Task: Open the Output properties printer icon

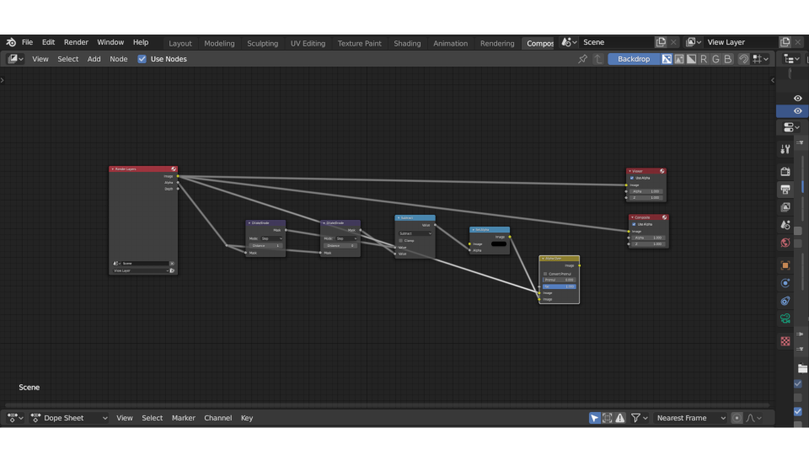Action: [785, 190]
